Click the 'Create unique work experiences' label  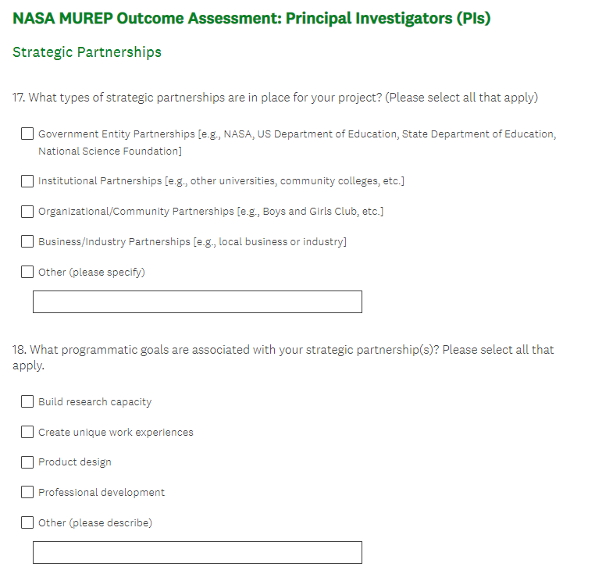click(x=116, y=433)
